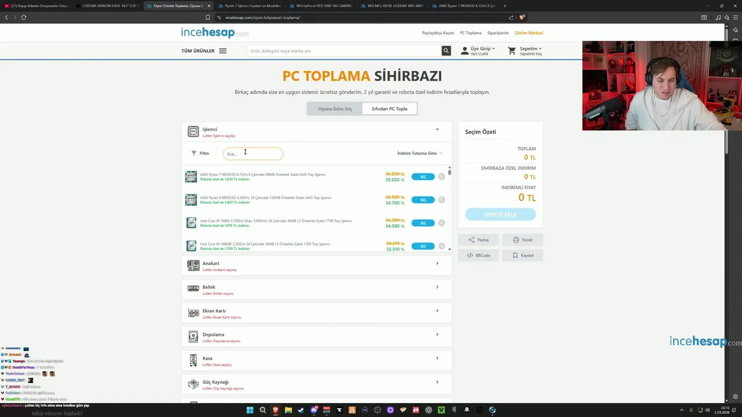Expand the Güç Kaynağı section
The width and height of the screenshot is (742, 417).
click(x=437, y=382)
